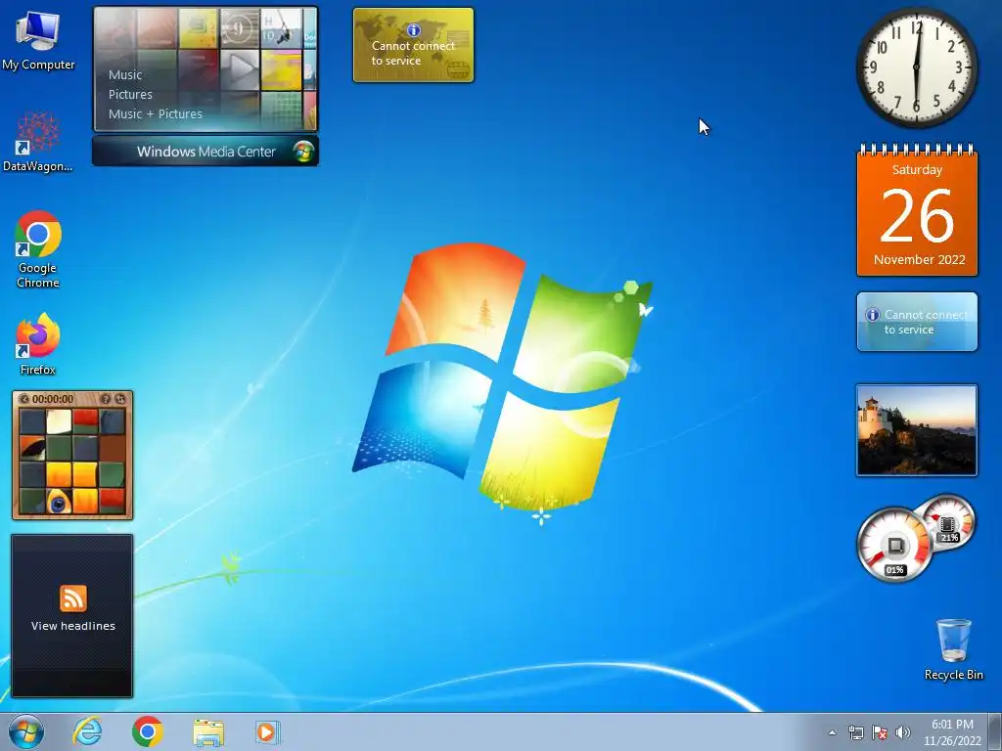
Task: Click the Action Center flag icon
Action: pyautogui.click(x=880, y=733)
